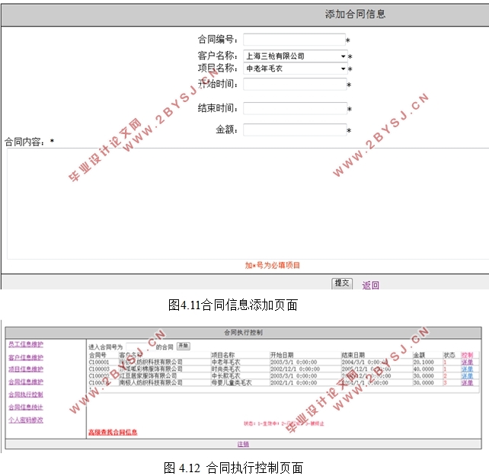
Task: Open 合同信息维护 in the sidebar
Action: click(x=26, y=382)
